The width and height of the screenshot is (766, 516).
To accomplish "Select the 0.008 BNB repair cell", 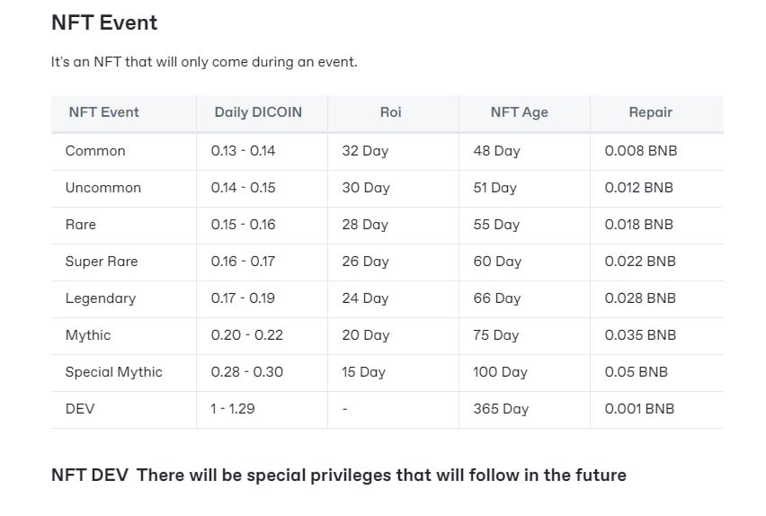I will point(640,151).
